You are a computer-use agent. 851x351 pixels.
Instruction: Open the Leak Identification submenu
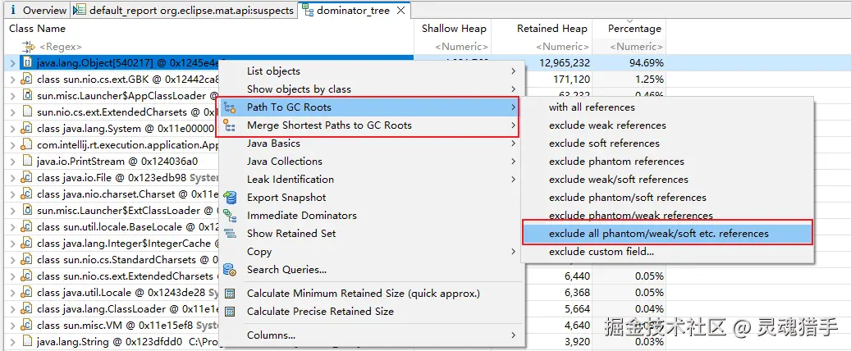[x=371, y=179]
